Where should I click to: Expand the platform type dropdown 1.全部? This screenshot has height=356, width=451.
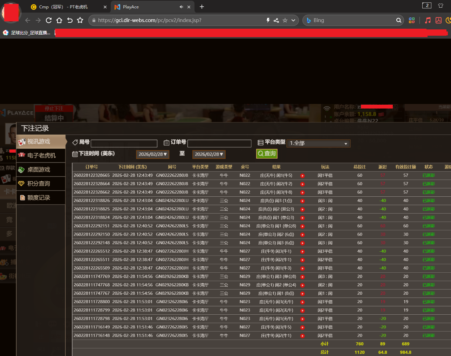[318, 144]
